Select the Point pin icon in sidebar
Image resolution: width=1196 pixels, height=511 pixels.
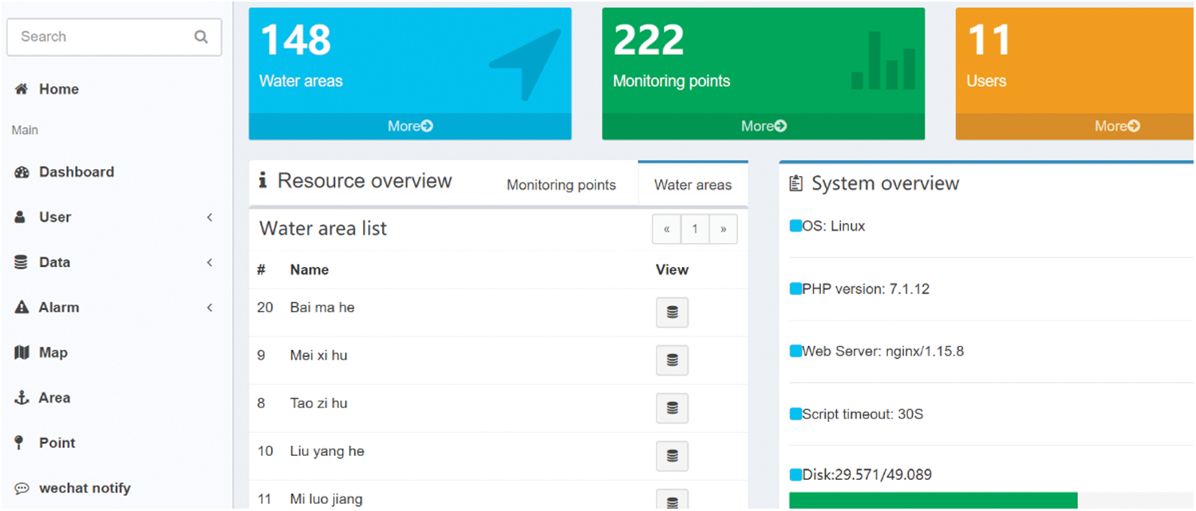(22, 442)
